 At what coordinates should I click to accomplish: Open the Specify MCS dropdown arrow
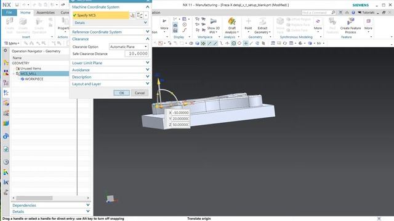[x=146, y=15]
